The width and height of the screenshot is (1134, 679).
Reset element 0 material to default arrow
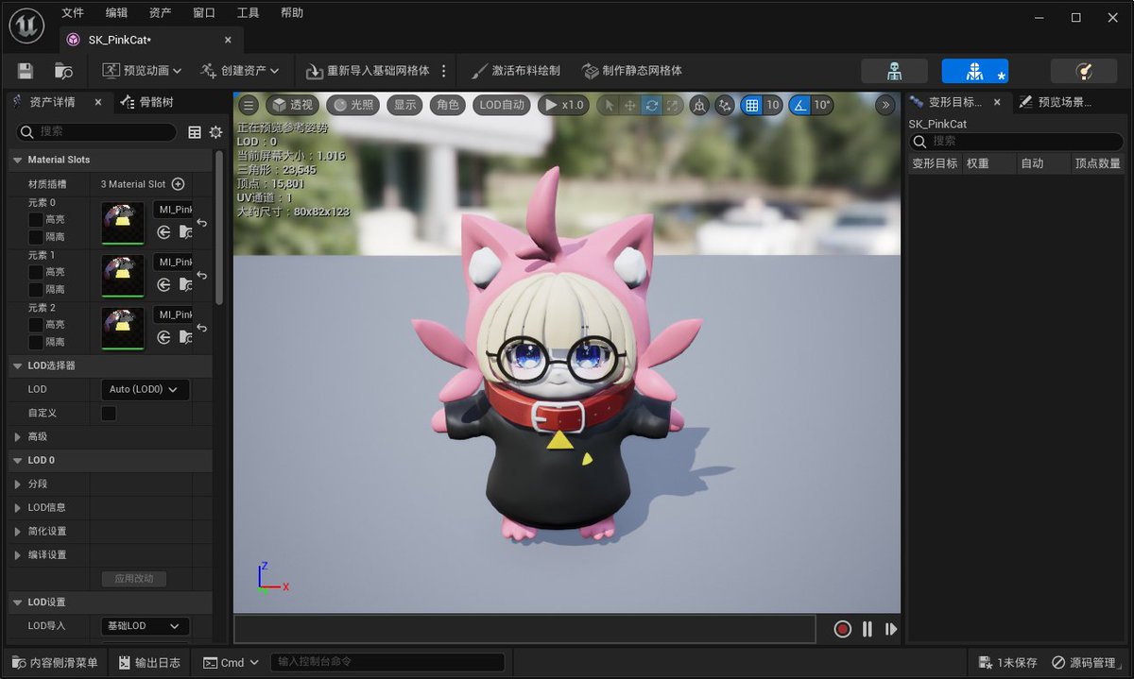201,223
